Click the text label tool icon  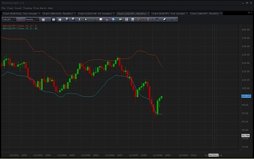157,20
